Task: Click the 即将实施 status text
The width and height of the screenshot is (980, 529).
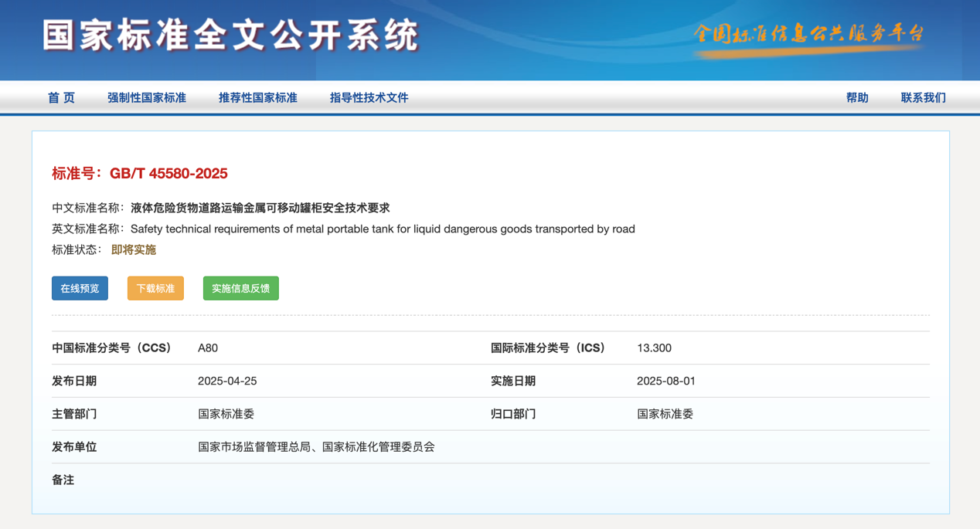Action: point(134,250)
